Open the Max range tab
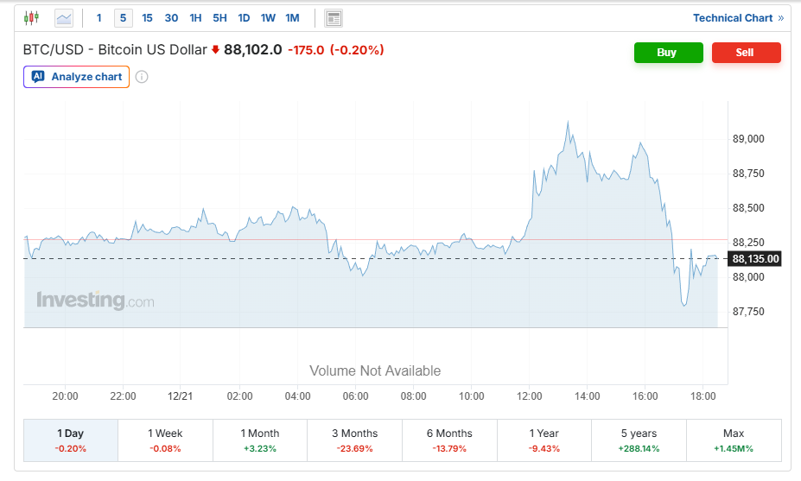Image resolution: width=801 pixels, height=481 pixels. [734, 440]
